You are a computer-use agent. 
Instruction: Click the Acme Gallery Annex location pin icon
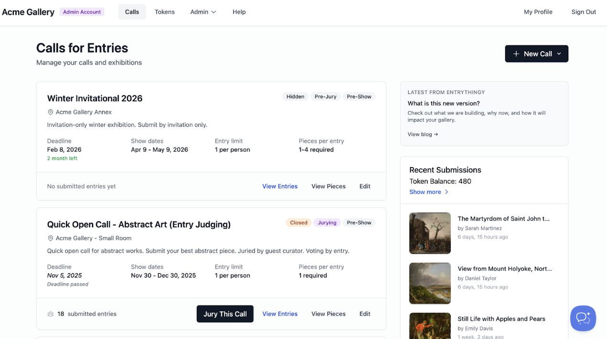50,112
